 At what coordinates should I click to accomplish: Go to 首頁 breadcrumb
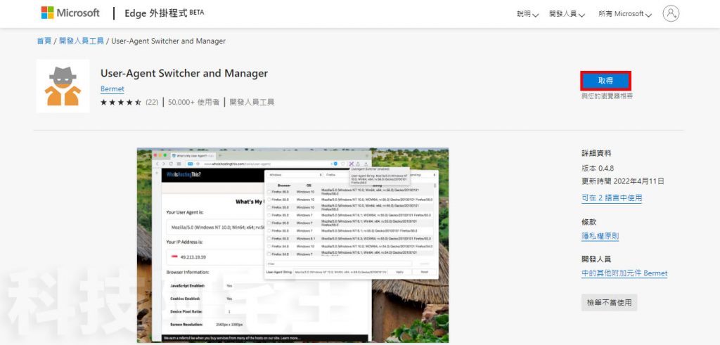click(x=44, y=41)
